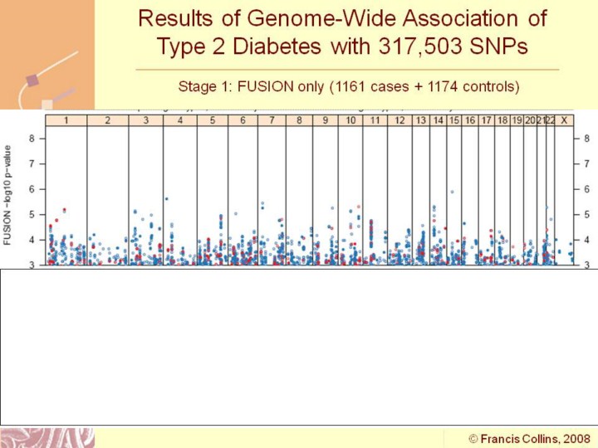Select chromosome 14 header label
The height and width of the screenshot is (448, 598).
click(x=438, y=121)
